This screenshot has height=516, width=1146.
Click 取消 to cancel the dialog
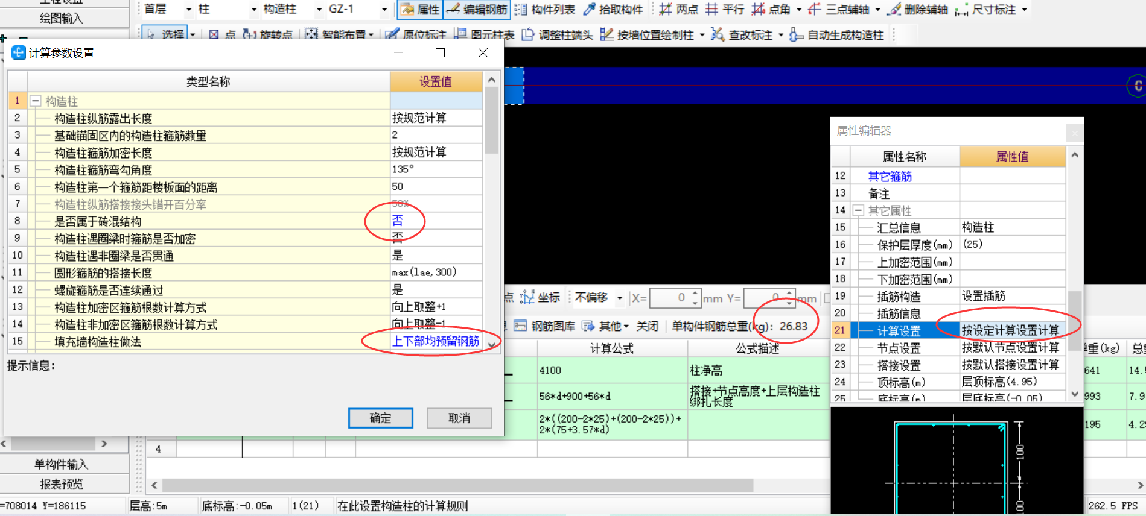(459, 418)
